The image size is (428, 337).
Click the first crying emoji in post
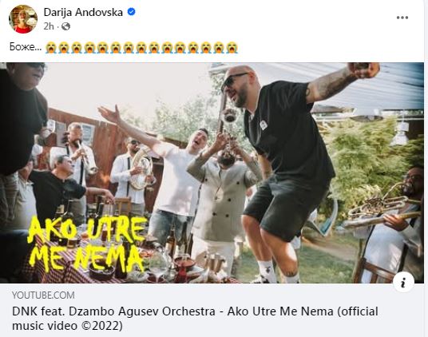tap(51, 47)
